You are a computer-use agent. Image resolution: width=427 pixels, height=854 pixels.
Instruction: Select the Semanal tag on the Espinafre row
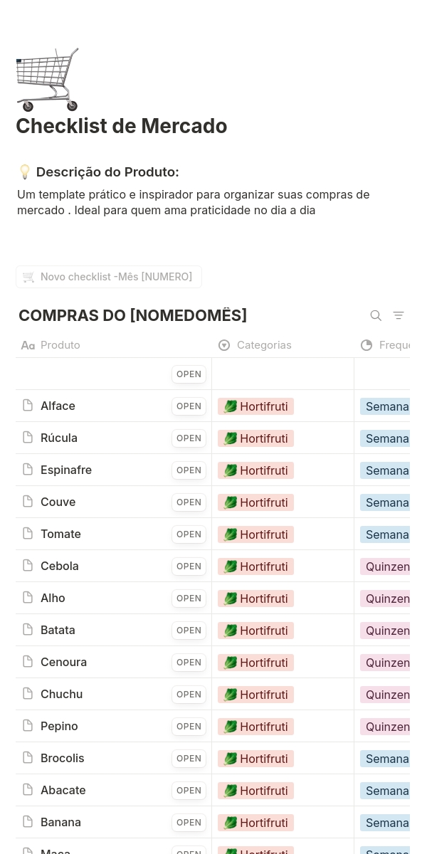388,470
